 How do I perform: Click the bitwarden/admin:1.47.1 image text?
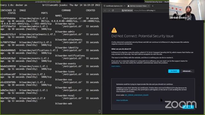click(x=33, y=26)
